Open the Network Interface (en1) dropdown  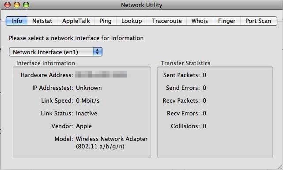point(56,52)
